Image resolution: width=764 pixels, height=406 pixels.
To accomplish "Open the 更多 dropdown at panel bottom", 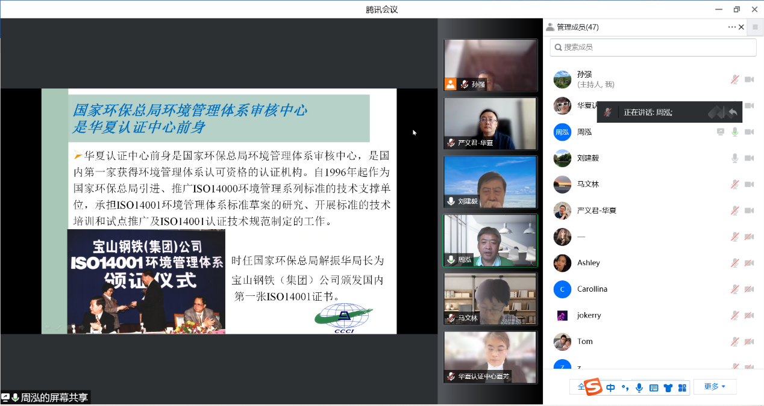I will pos(715,386).
